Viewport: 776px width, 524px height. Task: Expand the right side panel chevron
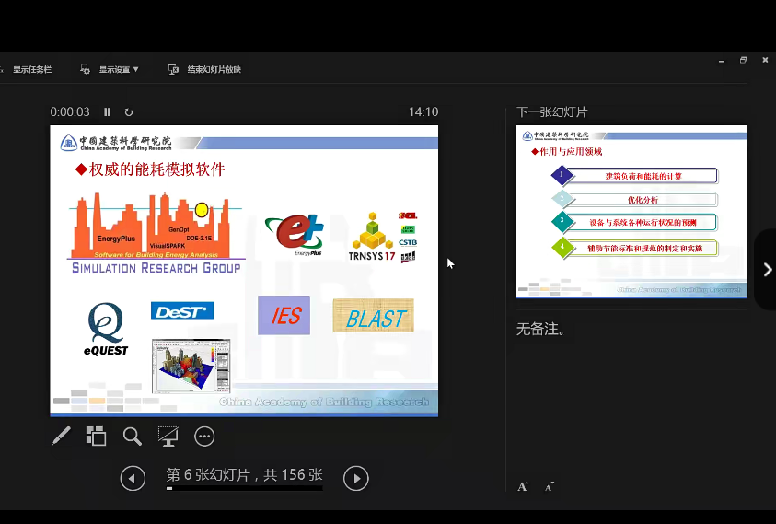click(767, 270)
